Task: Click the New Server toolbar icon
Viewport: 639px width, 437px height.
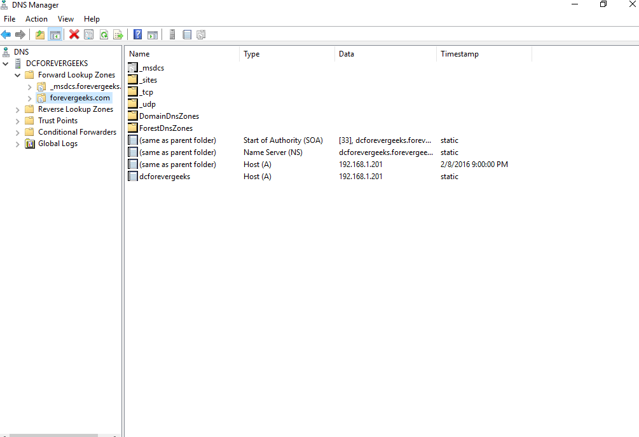Action: click(172, 35)
